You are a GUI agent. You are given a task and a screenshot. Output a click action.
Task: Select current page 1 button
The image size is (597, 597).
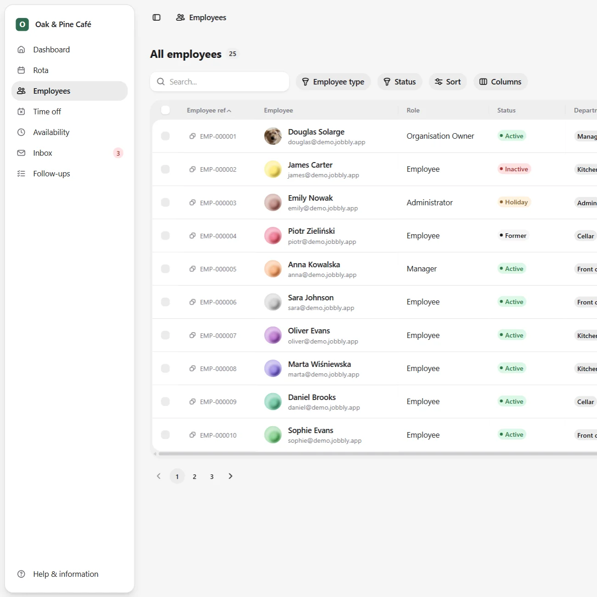[x=177, y=477]
